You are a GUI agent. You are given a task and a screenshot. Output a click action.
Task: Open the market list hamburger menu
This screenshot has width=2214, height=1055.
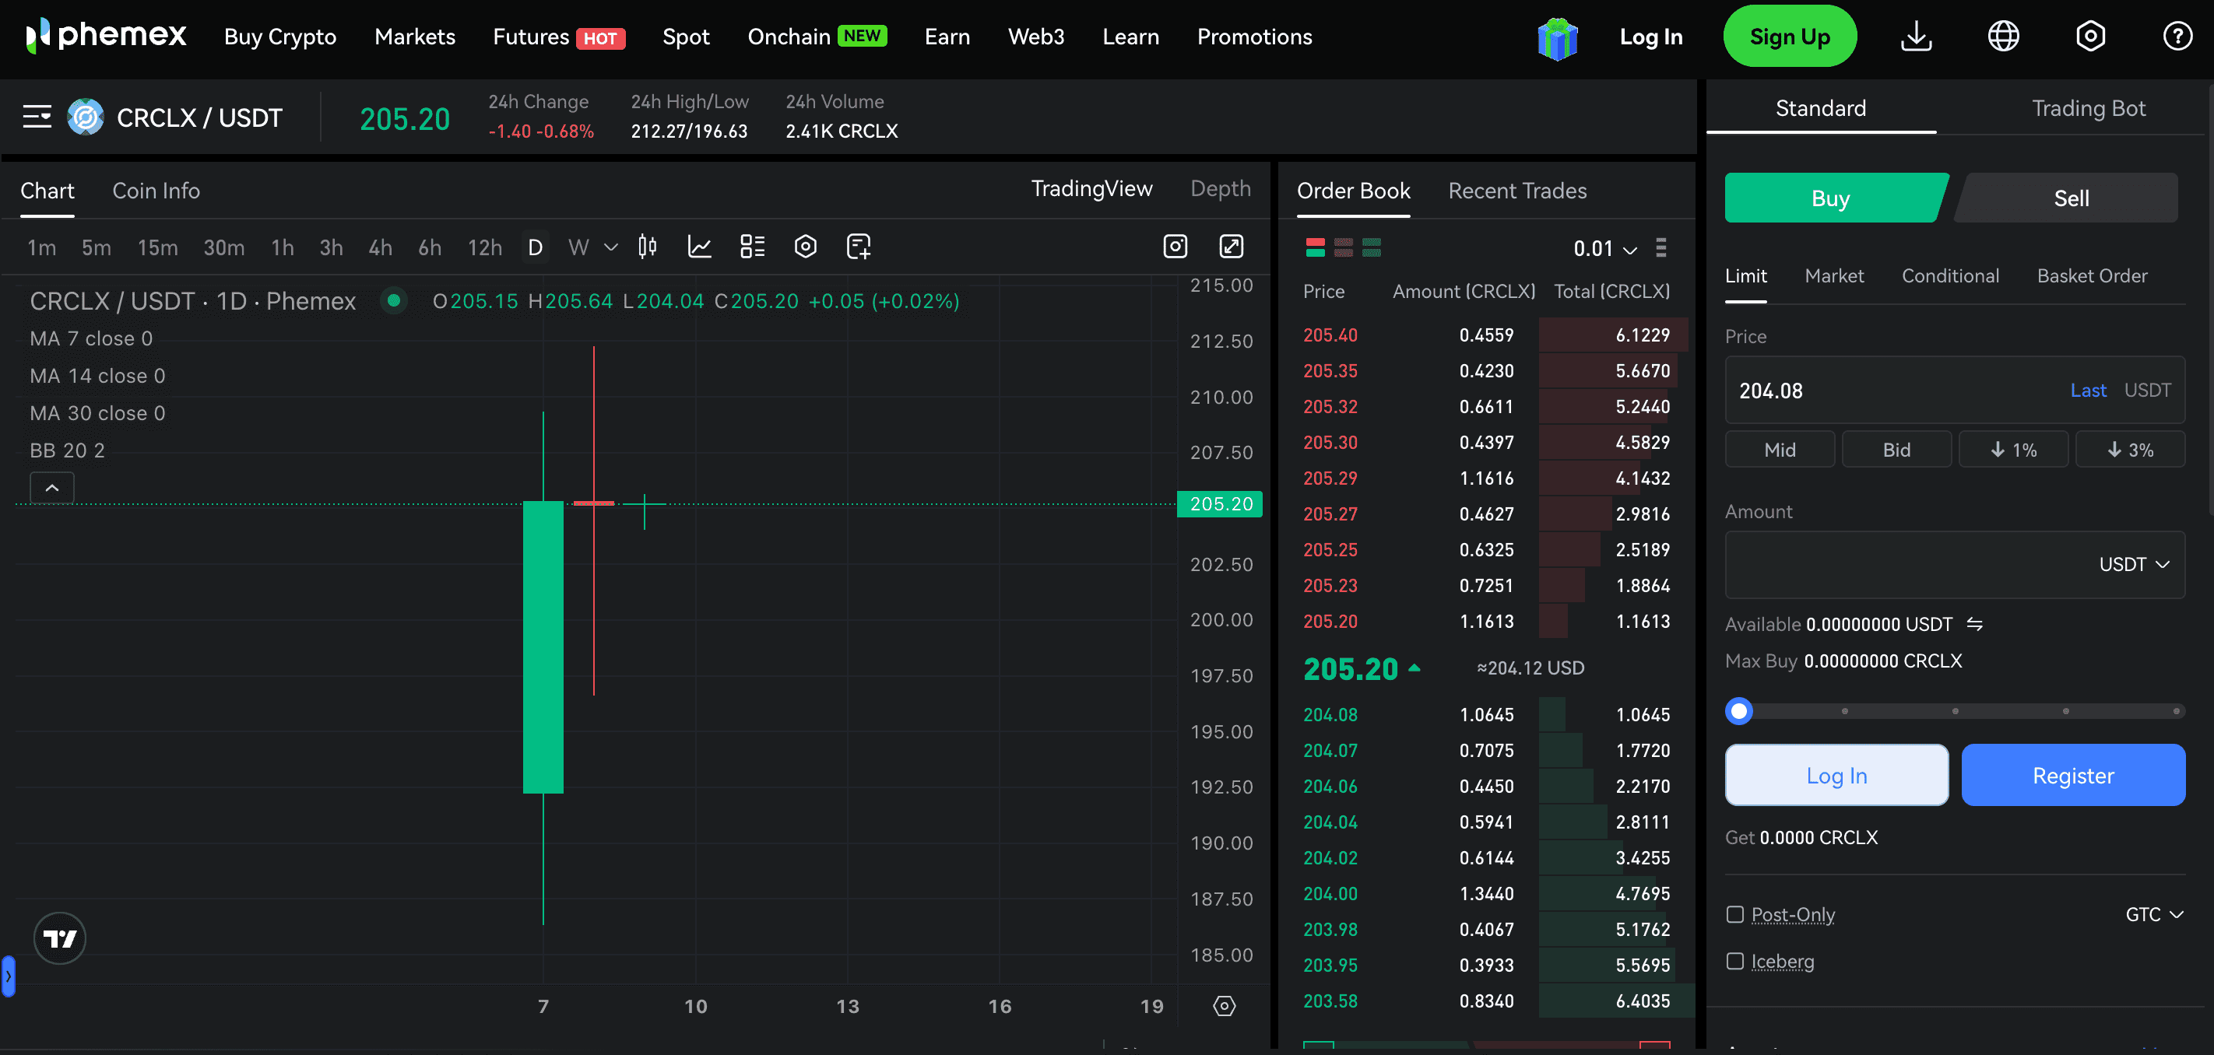point(37,117)
